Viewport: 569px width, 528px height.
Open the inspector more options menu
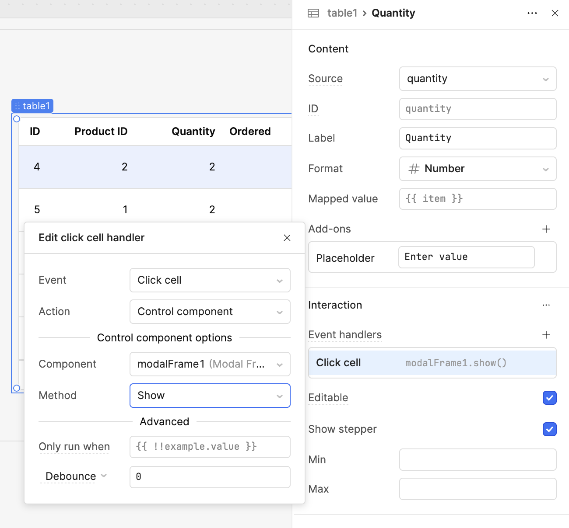532,13
